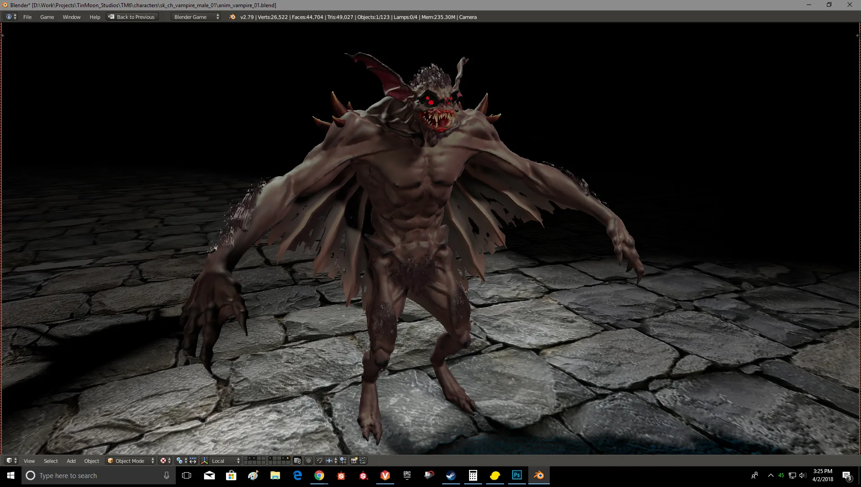
Task: Click the Blender logo icon in info bar
Action: (x=232, y=17)
